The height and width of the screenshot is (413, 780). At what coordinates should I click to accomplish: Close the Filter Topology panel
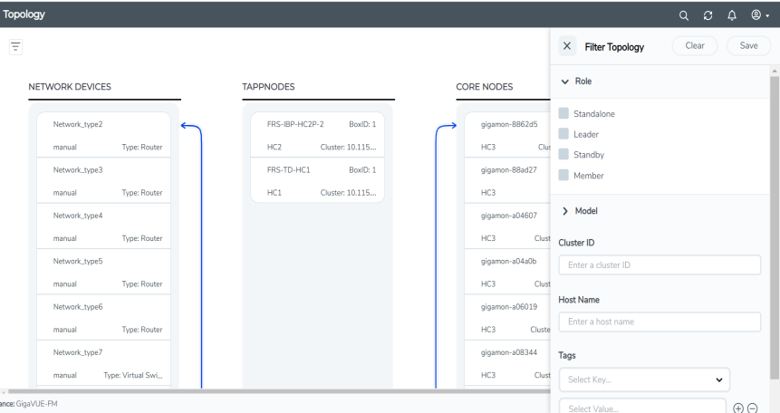(567, 46)
